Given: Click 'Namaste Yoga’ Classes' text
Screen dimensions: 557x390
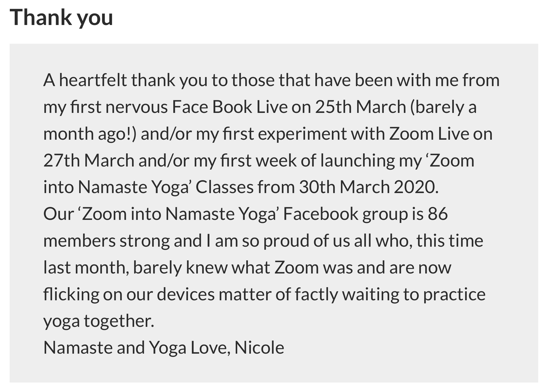Looking at the screenshot, I should point(166,187).
